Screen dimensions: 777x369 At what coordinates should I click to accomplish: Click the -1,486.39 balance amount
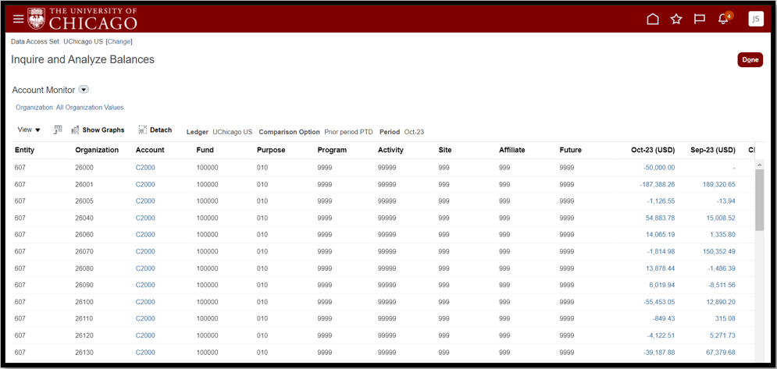point(722,268)
